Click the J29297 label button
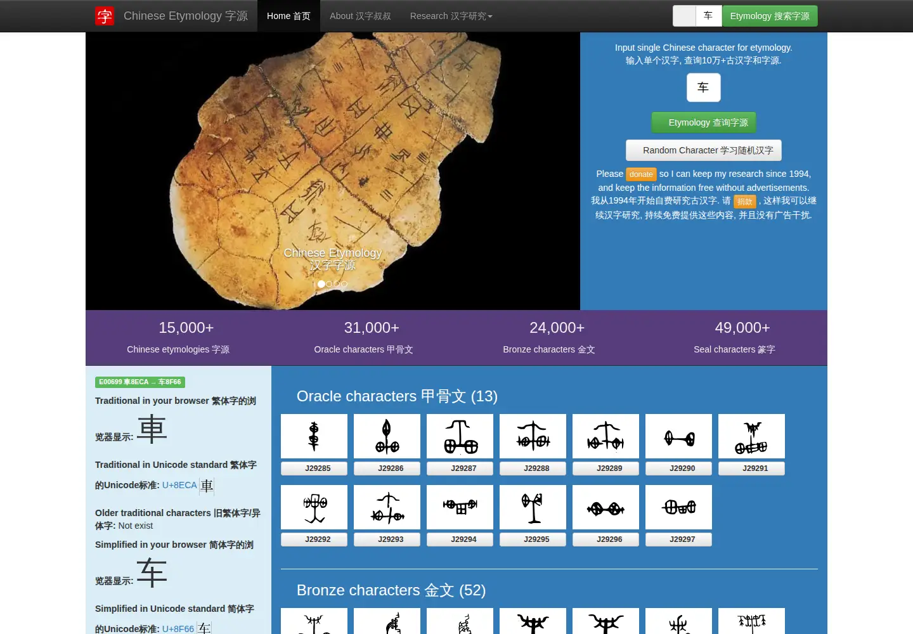 tap(679, 540)
